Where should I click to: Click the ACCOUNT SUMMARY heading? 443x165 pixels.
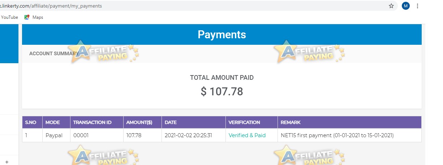click(54, 53)
